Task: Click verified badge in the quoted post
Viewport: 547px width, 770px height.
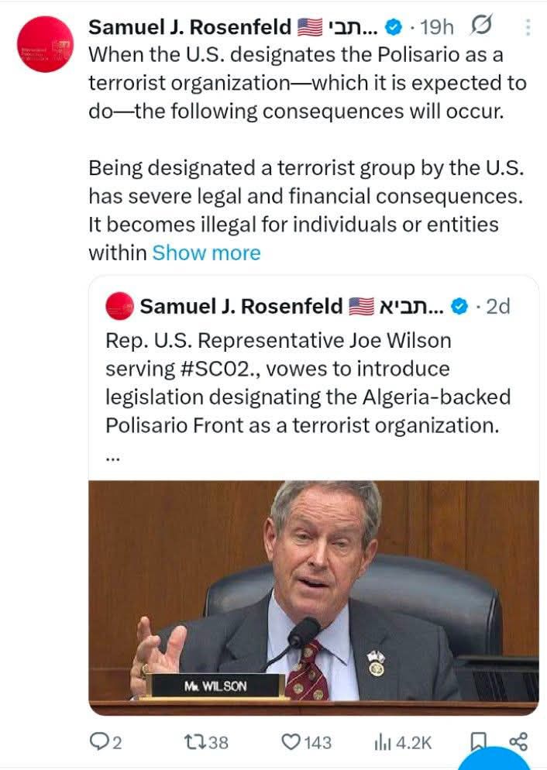Action: (459, 307)
